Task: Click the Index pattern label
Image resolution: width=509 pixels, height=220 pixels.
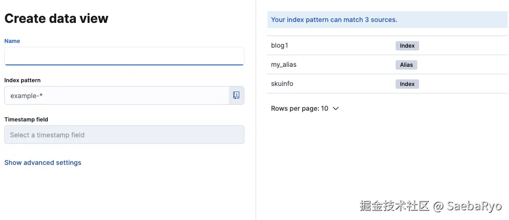Action: coord(22,80)
